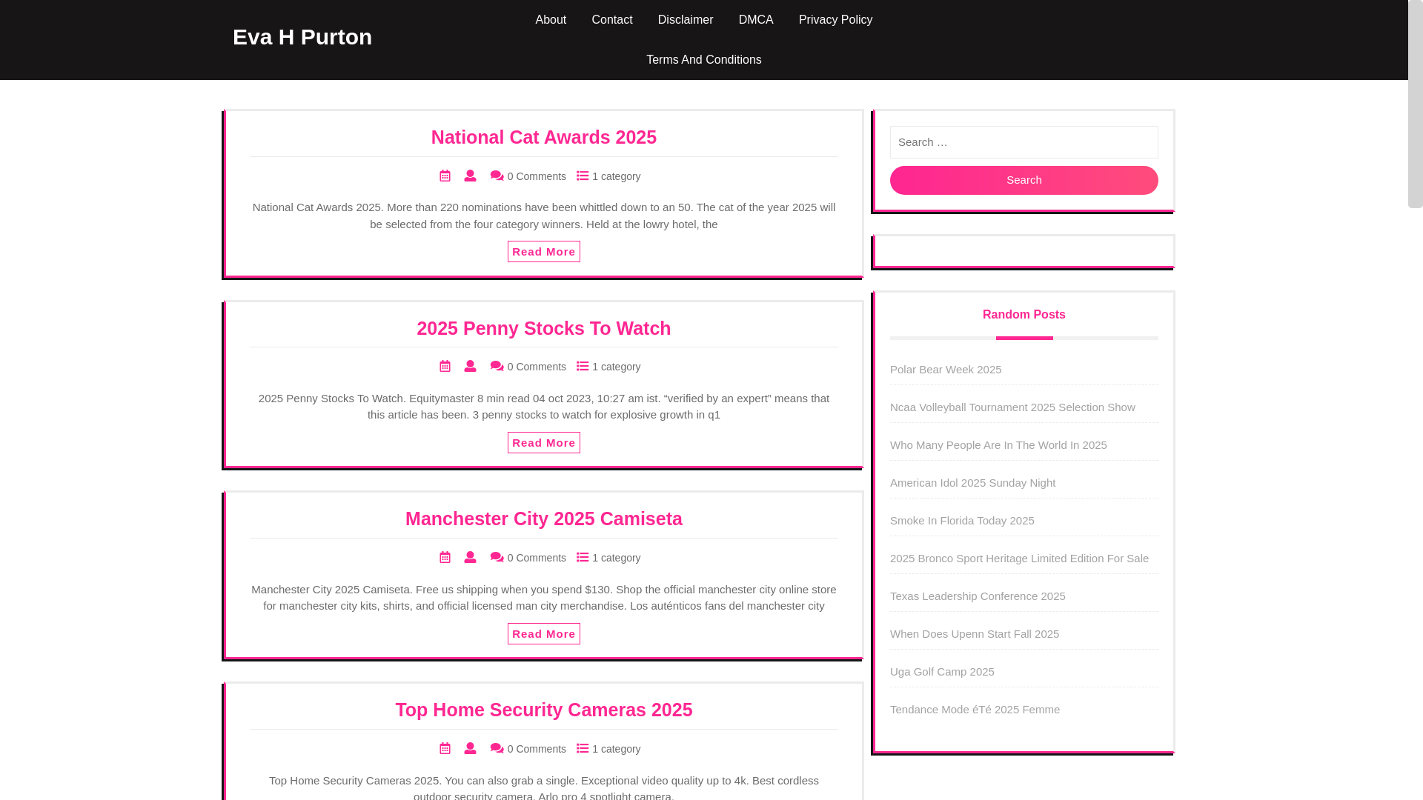Click 0 Comments under Top Home Security Cameras
The height and width of the screenshot is (800, 1423).
(537, 749)
